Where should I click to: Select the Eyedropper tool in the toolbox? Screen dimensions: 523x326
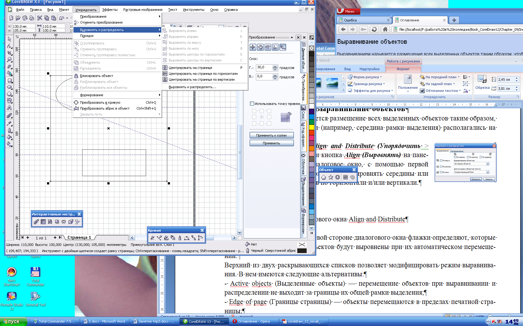click(x=9, y=123)
